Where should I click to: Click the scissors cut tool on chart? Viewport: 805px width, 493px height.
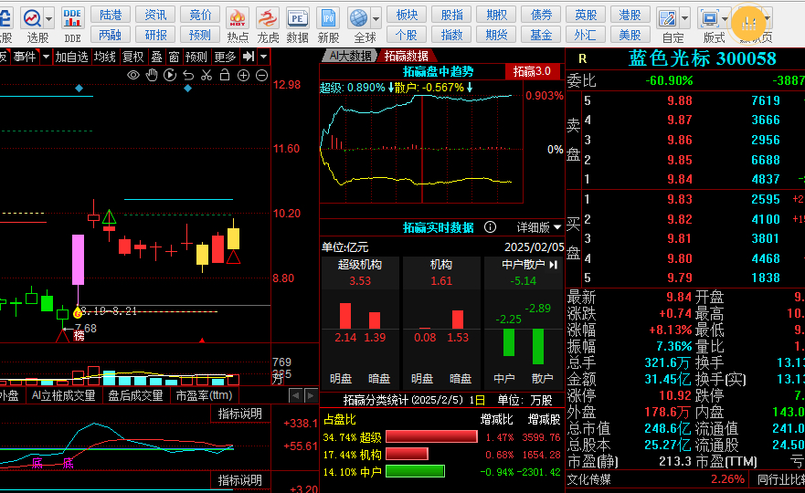point(207,75)
